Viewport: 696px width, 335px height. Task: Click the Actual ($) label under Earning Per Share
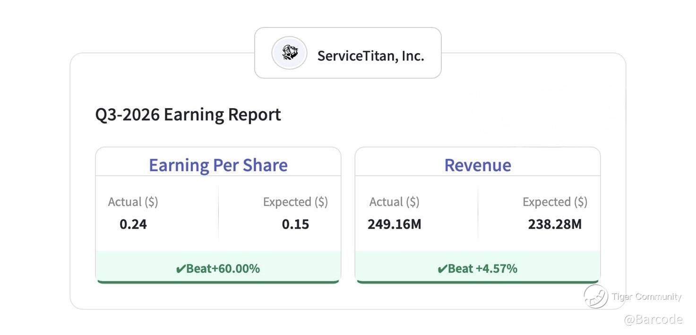(x=133, y=202)
